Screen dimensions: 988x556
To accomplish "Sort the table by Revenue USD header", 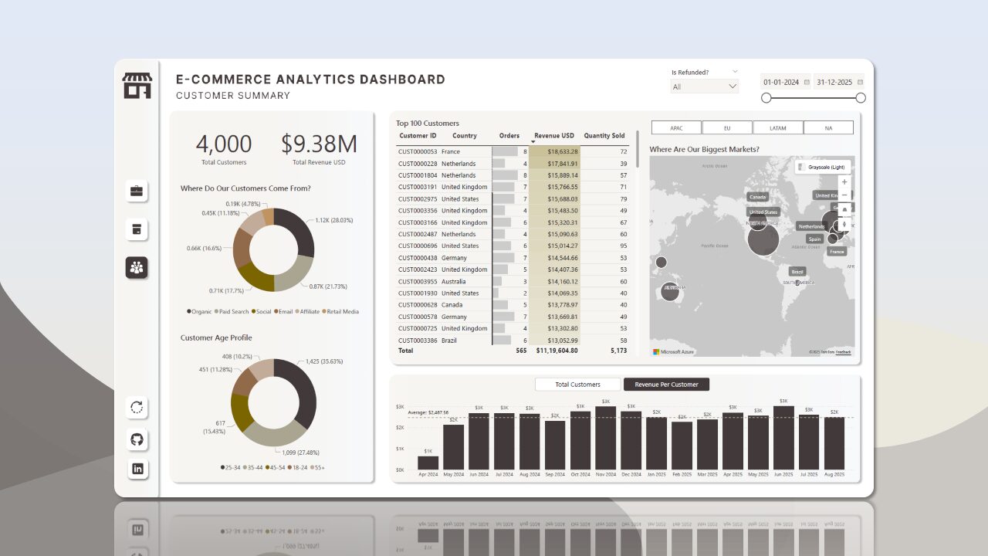I will 554,136.
